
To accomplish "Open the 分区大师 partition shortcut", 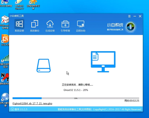I will [5, 40].
